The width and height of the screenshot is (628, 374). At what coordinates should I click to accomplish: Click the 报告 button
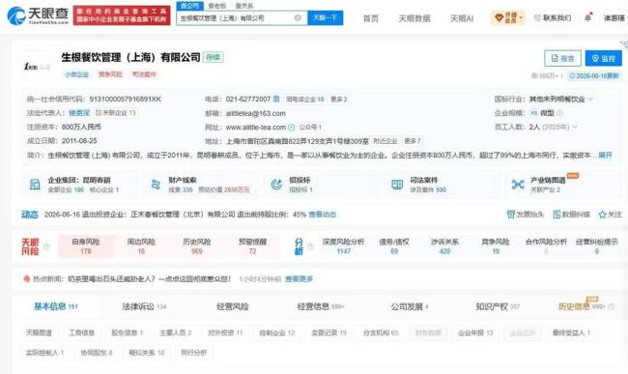coord(562,58)
